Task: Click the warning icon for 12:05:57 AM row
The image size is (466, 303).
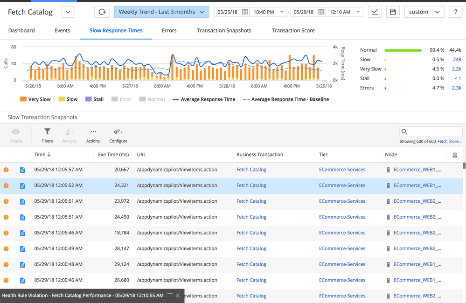Action: pos(6,170)
